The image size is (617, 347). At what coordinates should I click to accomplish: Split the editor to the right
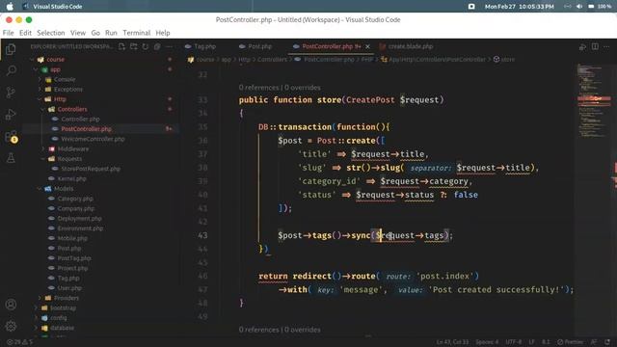[x=595, y=47]
